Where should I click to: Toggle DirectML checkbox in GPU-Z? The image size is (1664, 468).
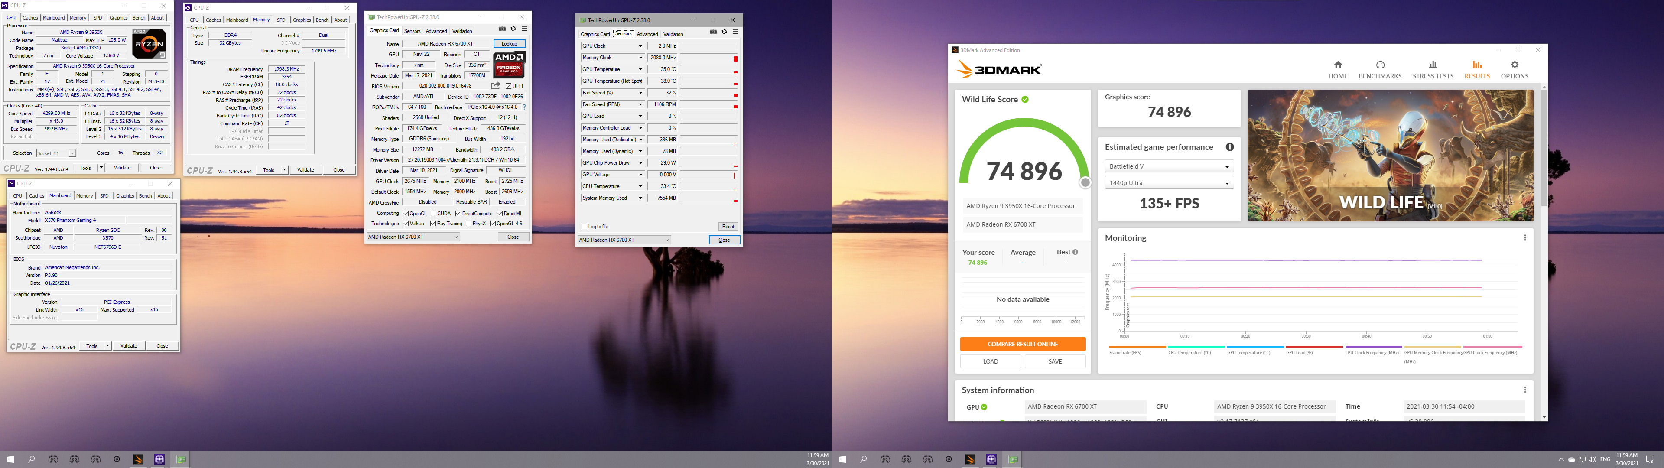point(500,213)
